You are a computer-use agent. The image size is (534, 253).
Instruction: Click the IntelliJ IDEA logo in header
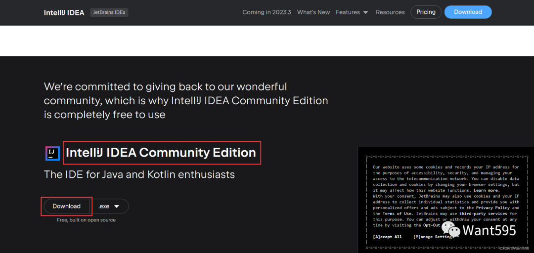coord(64,12)
